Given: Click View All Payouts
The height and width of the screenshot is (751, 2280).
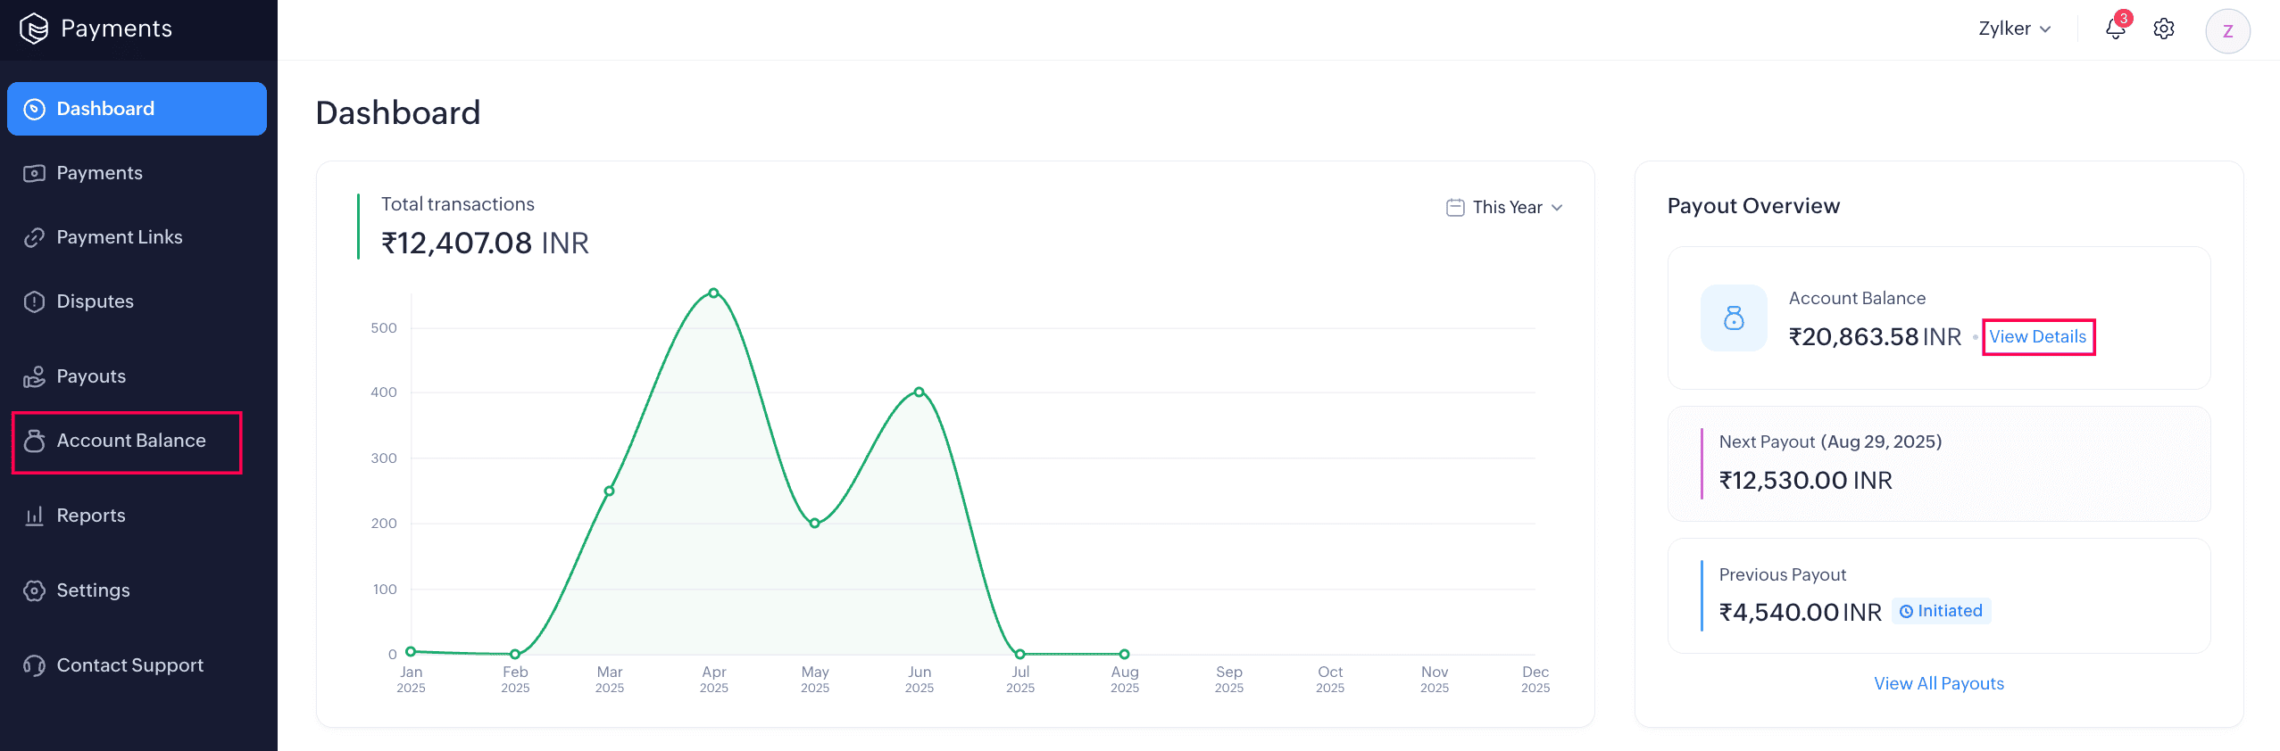Looking at the screenshot, I should (x=1938, y=683).
